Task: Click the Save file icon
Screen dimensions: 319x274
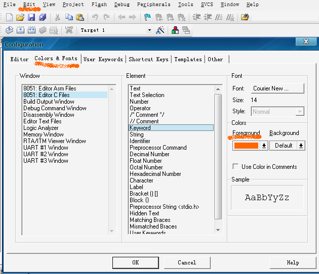Action: (x=31, y=17)
